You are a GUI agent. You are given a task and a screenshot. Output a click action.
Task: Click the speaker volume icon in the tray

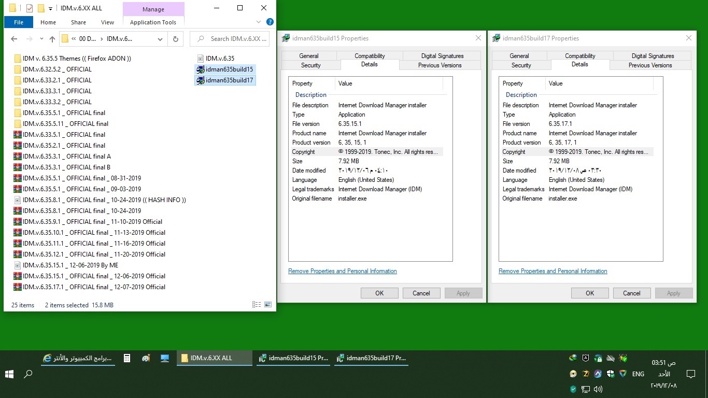point(598,389)
